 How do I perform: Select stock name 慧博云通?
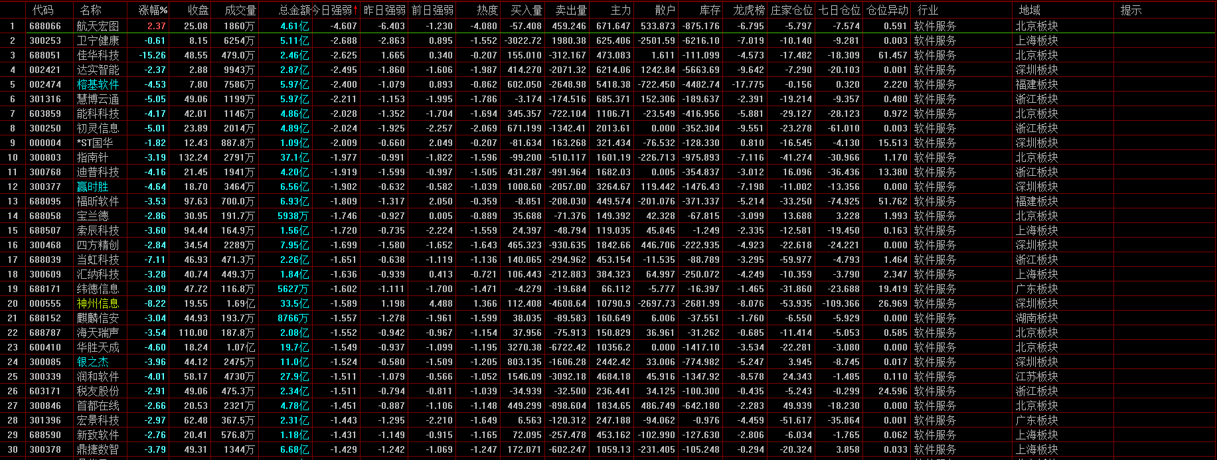(x=98, y=99)
